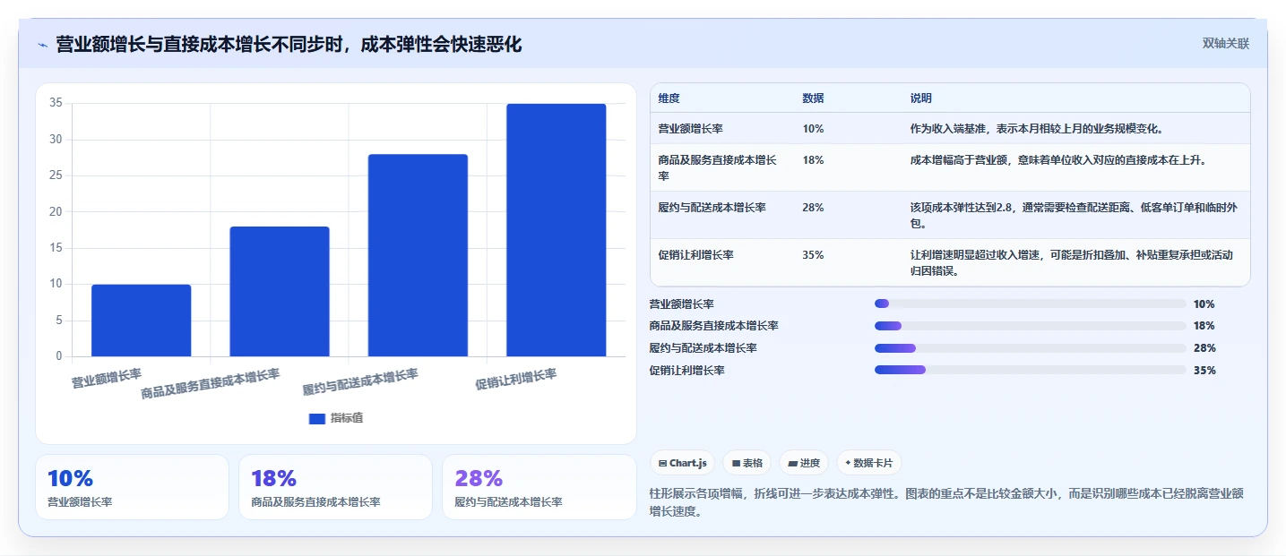Click the main title about 成本弹性会快速恶化
The image size is (1286, 556).
click(289, 44)
